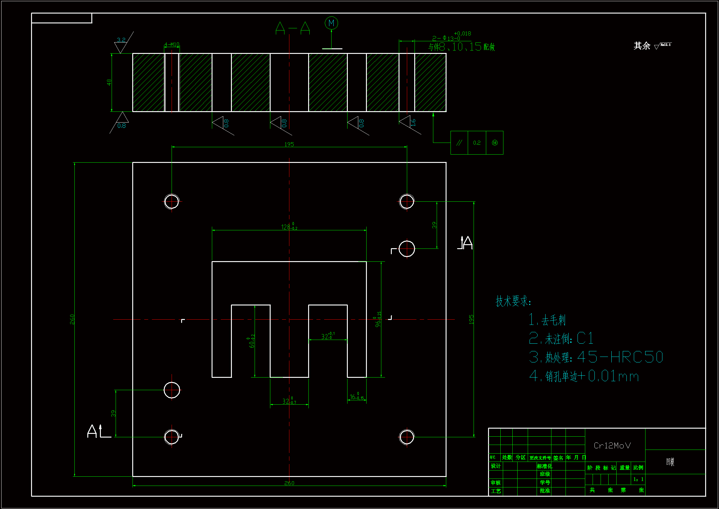Click the Cr12MoV material text
The height and width of the screenshot is (509, 719).
(612, 445)
